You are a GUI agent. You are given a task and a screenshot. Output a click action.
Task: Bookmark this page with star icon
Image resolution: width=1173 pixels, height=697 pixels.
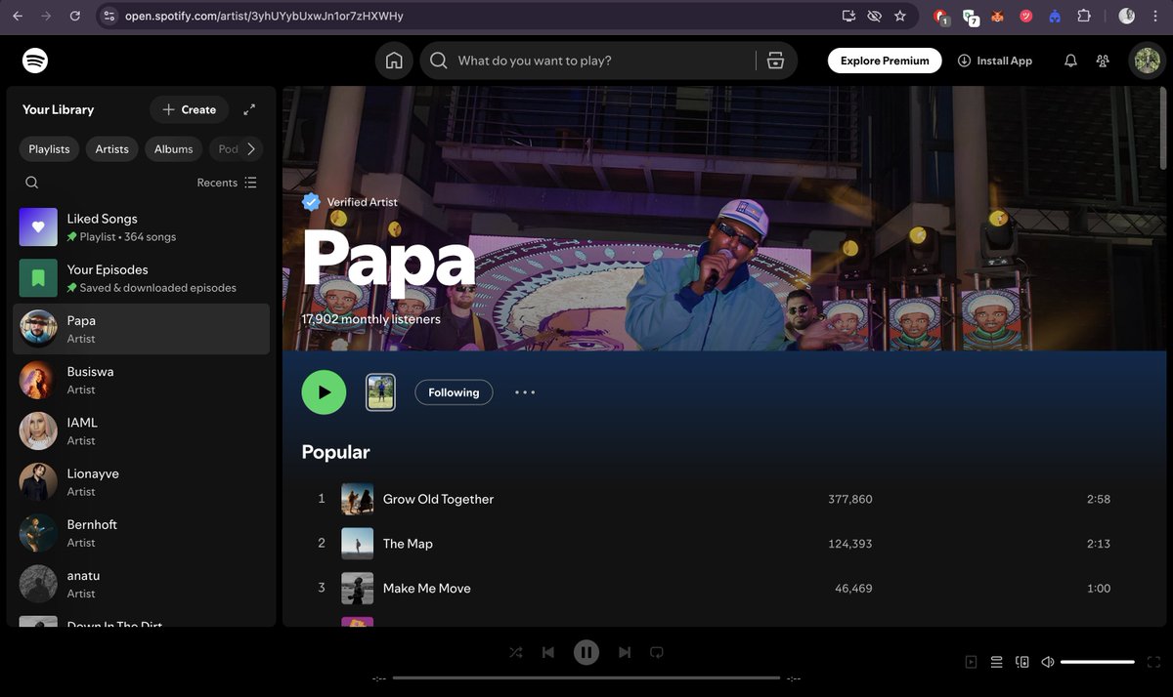[899, 17]
